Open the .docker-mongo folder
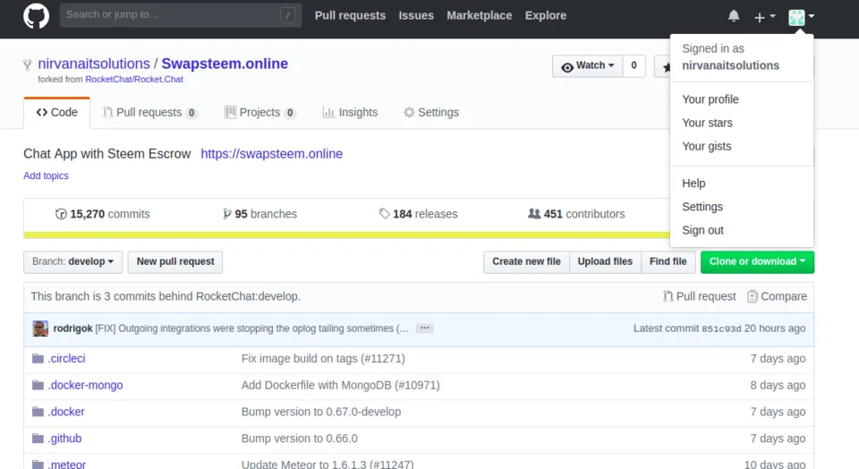The width and height of the screenshot is (859, 469). [86, 385]
